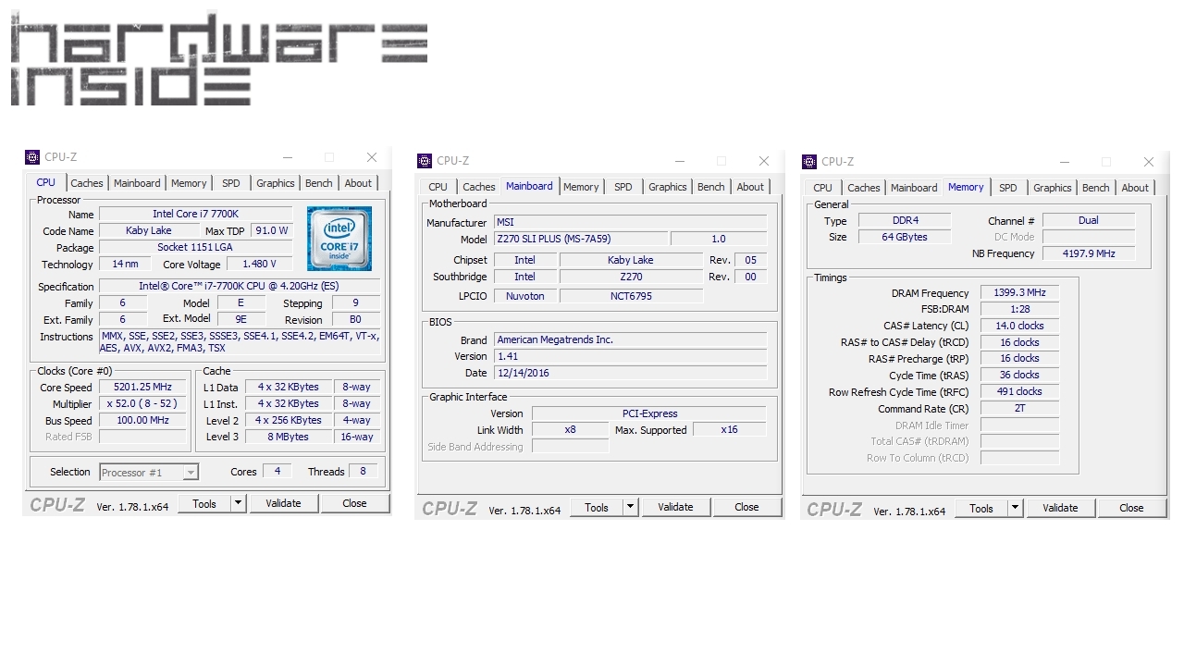This screenshot has height=666, width=1184.
Task: Open About tab in the Mainboard window
Action: click(x=750, y=187)
